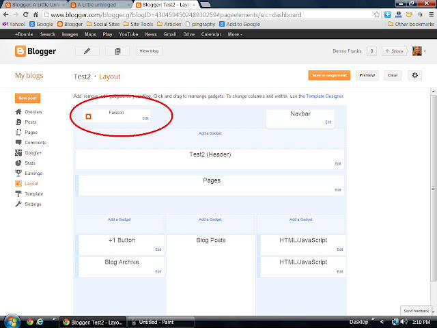The height and width of the screenshot is (328, 437).
Task: Open blog settings gear icon
Action: (414, 75)
